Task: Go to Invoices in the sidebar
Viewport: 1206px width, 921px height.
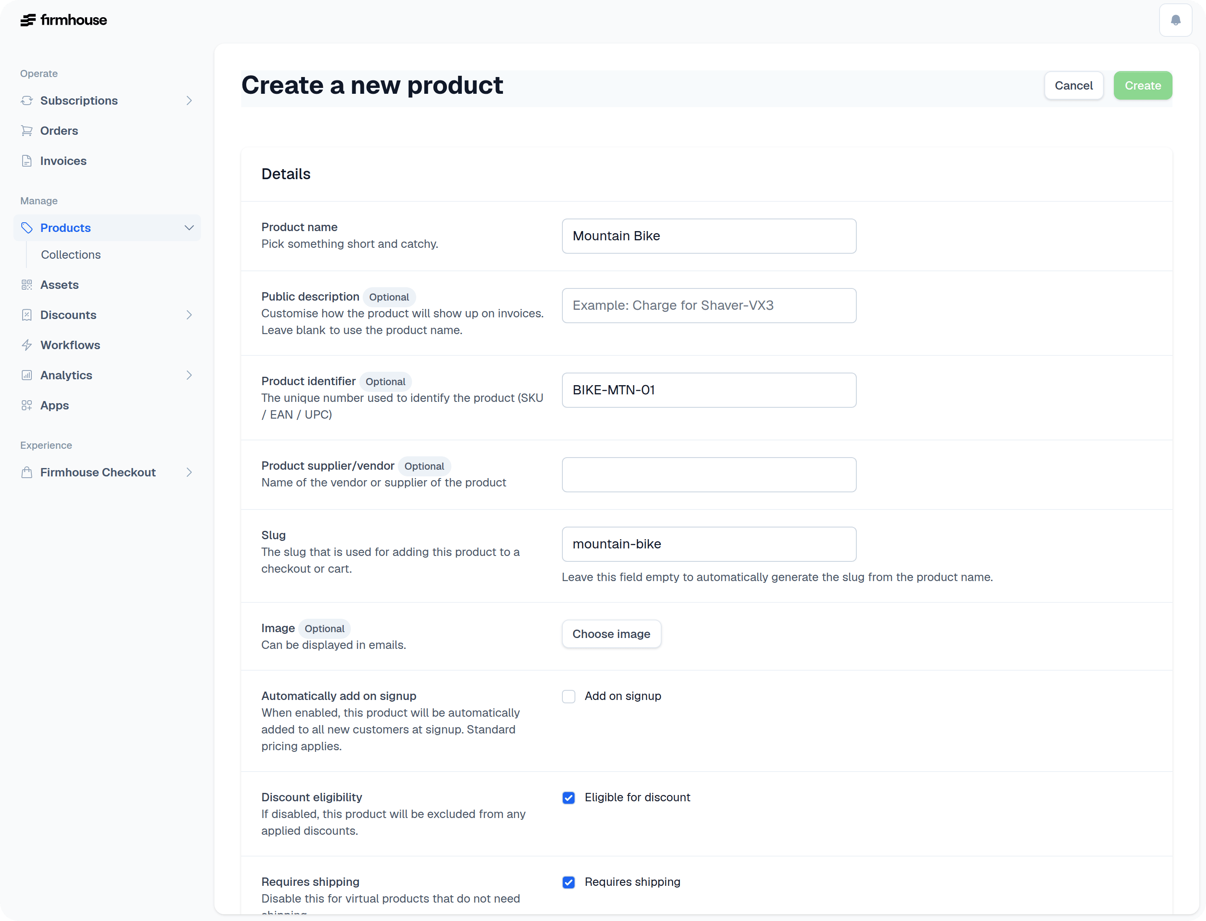Action: pos(107,161)
